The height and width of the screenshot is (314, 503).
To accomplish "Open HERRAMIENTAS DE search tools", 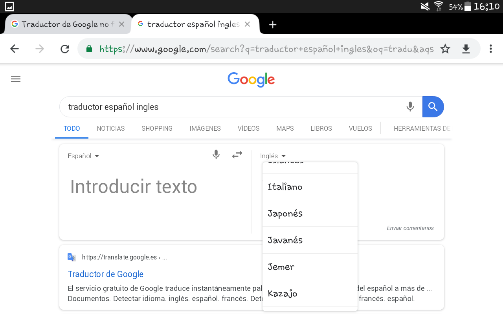I will pyautogui.click(x=422, y=128).
